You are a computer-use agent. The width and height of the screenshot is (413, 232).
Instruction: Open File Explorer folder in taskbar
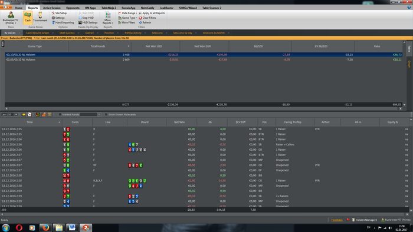[x=59, y=227]
